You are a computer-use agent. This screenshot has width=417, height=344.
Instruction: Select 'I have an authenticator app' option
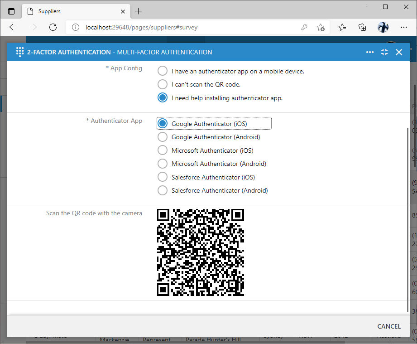162,71
